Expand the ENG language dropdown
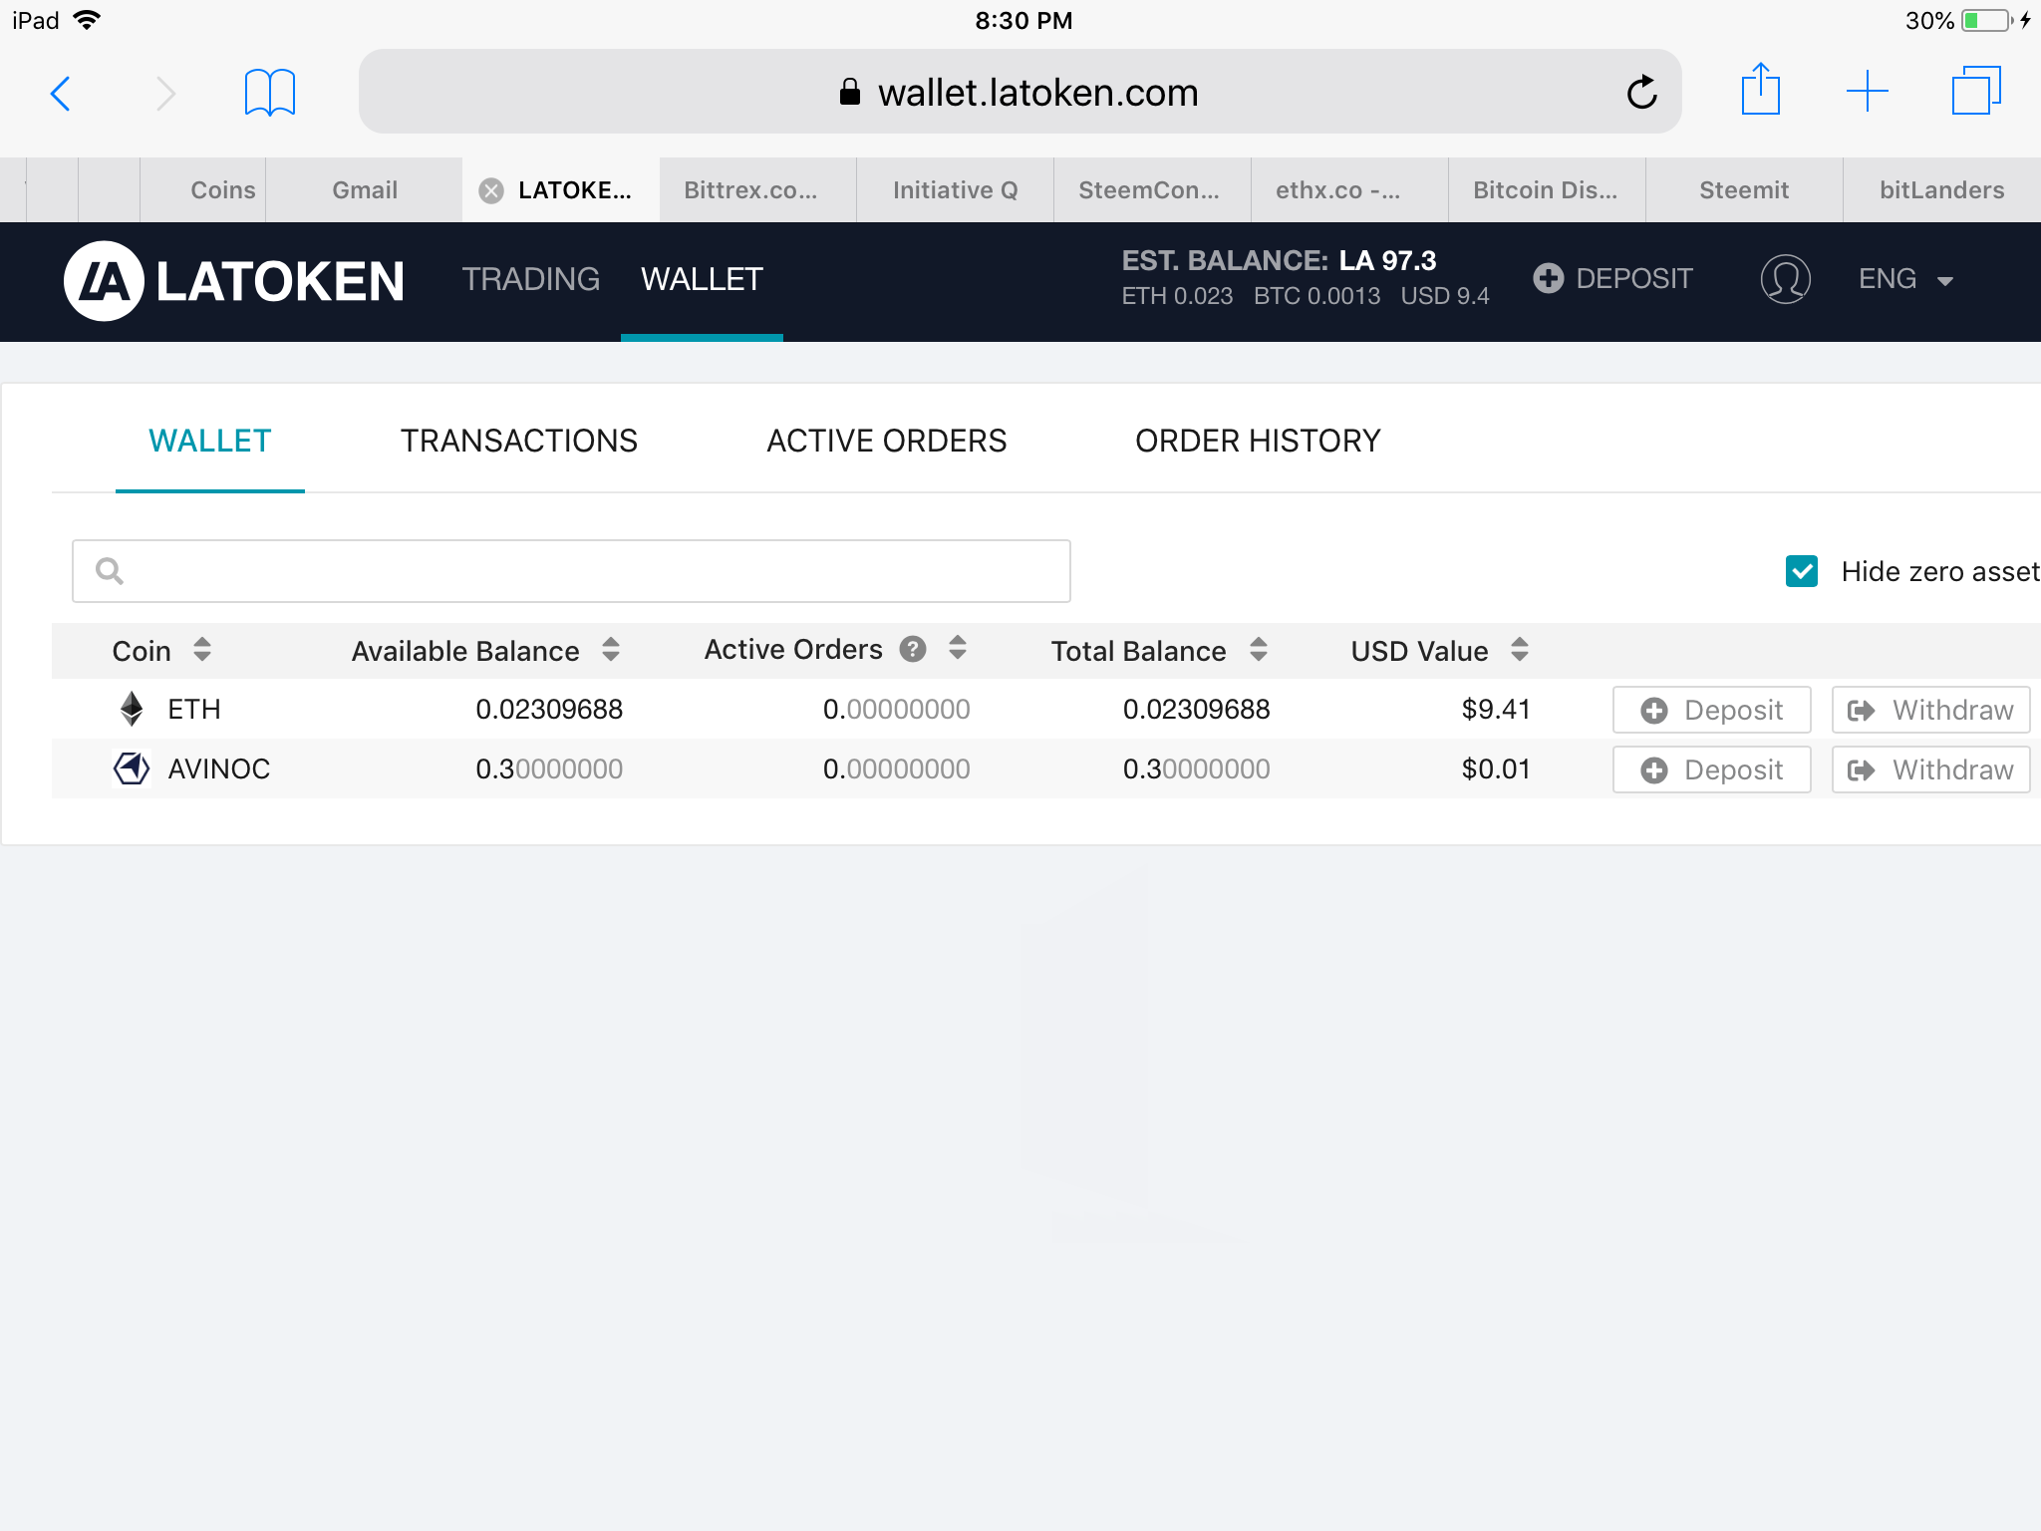The height and width of the screenshot is (1531, 2041). point(1905,279)
